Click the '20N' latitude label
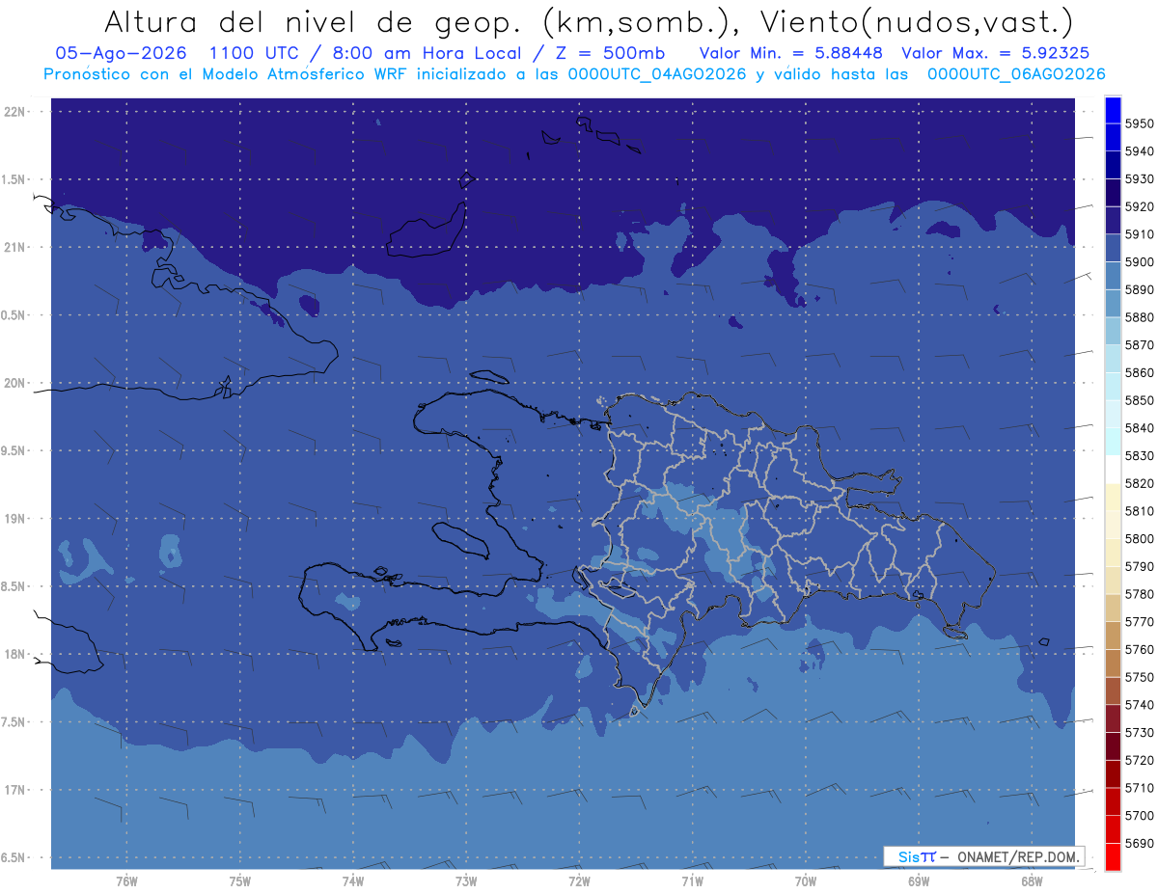The width and height of the screenshot is (1158, 894). [16, 383]
